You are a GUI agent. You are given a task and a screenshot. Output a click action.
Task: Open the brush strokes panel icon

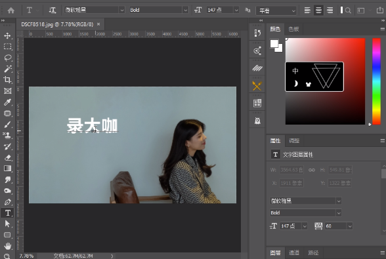coord(257,68)
